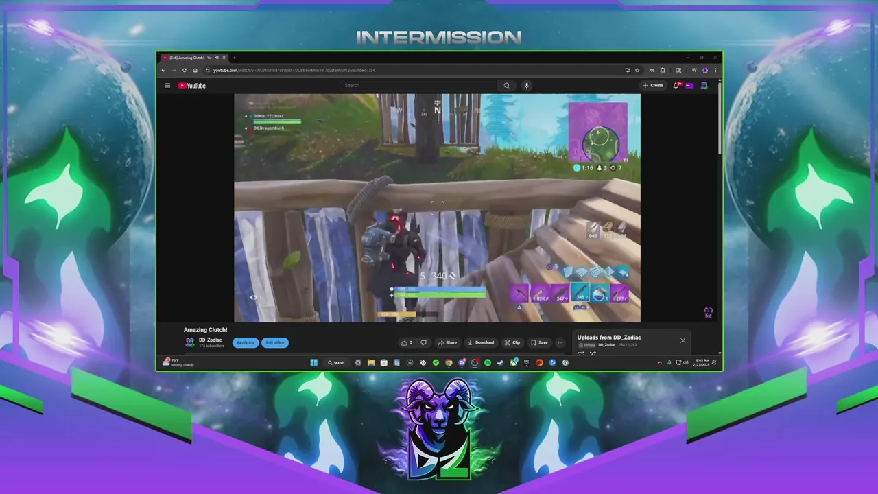Share the video
This screenshot has height=494, width=878.
[x=447, y=342]
